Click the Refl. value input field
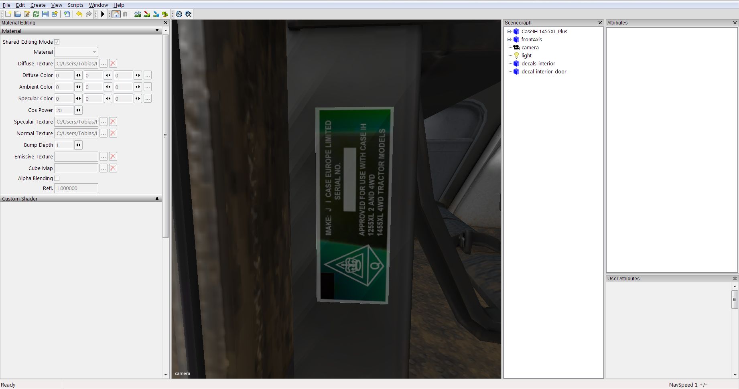This screenshot has width=739, height=389. [x=76, y=188]
